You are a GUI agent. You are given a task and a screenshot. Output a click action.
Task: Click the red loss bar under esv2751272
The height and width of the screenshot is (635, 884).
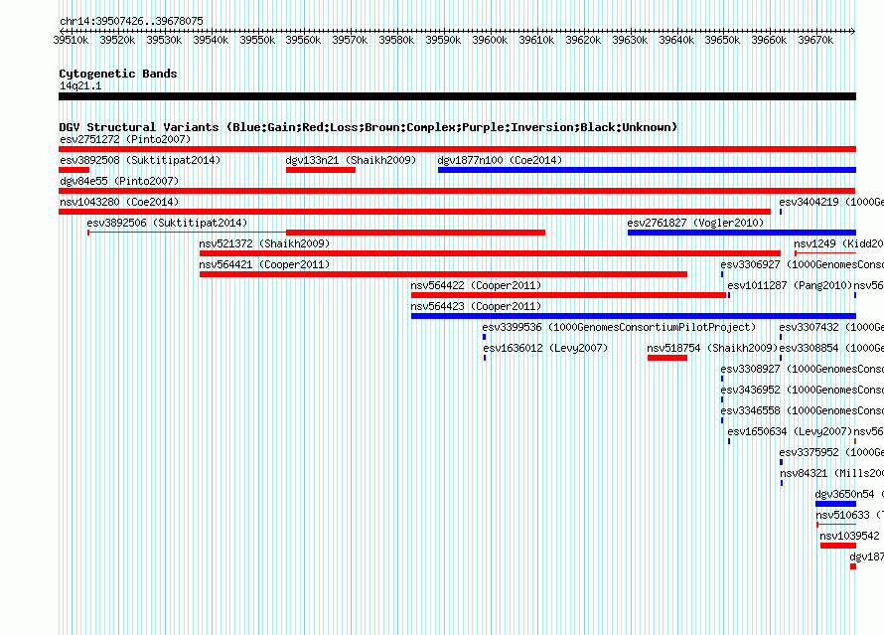(457, 149)
